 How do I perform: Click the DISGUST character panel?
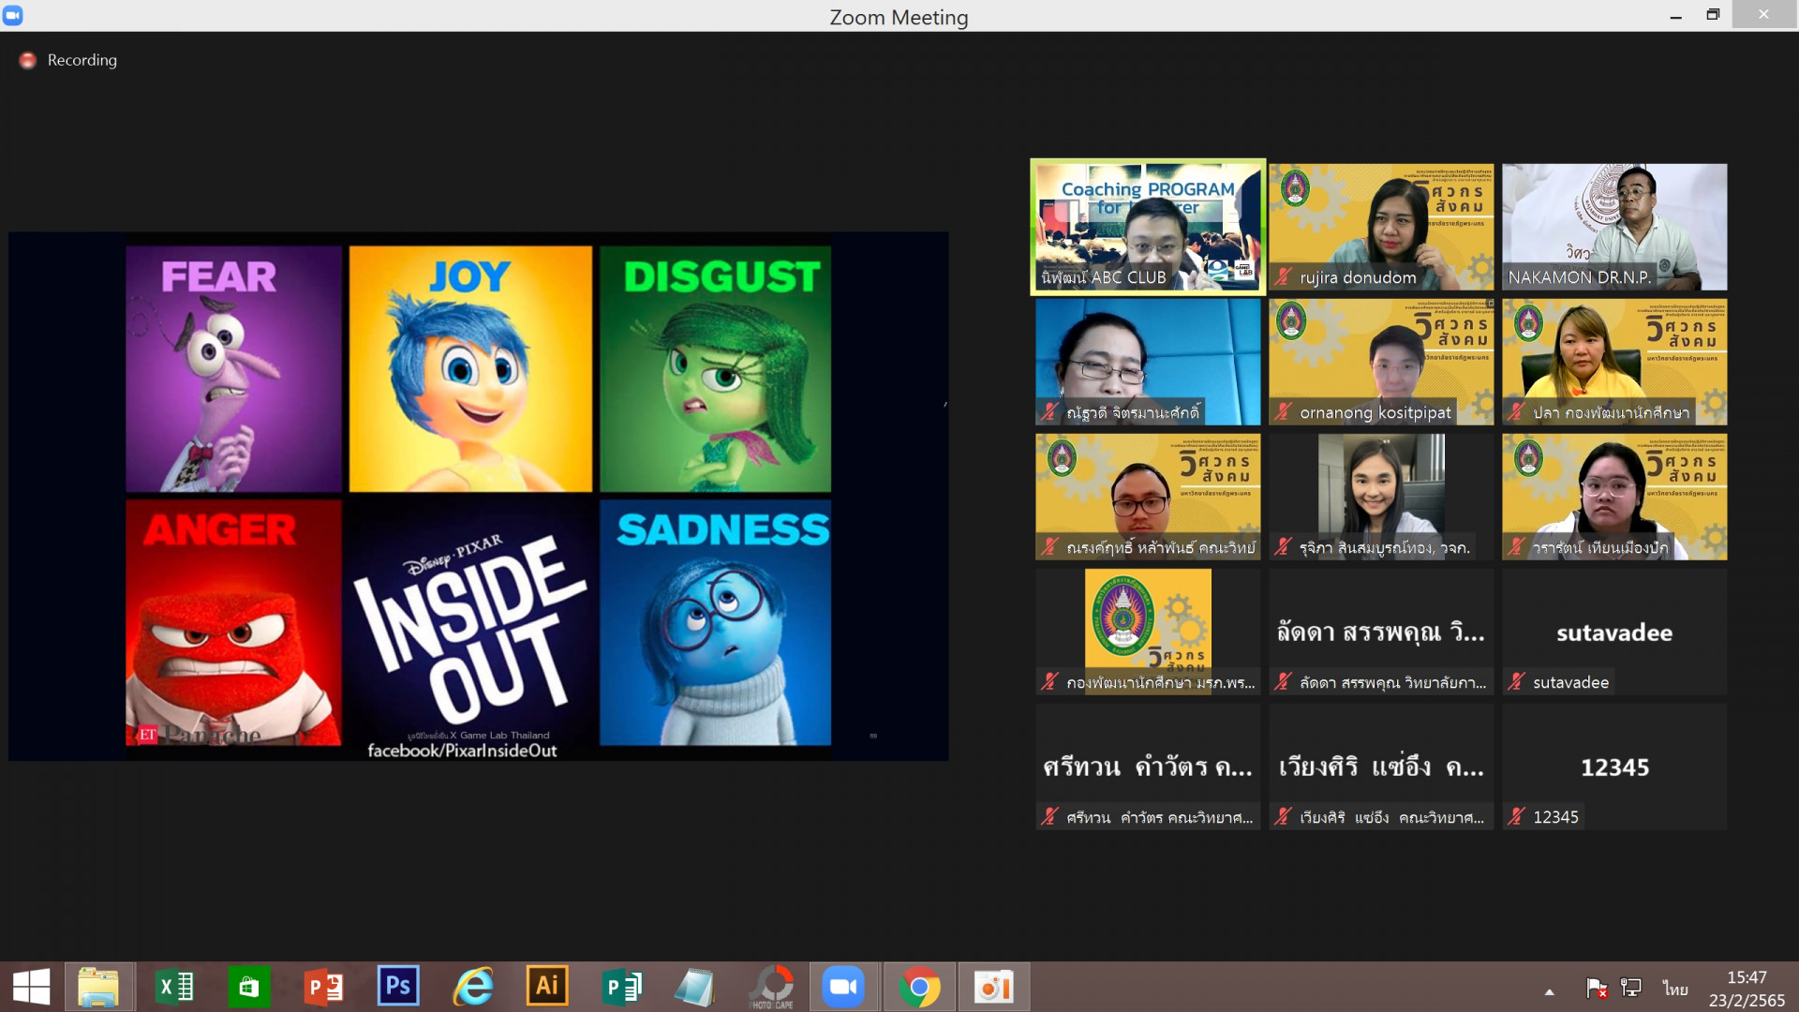tap(715, 369)
